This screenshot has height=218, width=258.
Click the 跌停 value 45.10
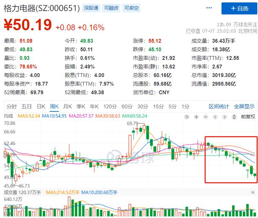tap(155, 50)
